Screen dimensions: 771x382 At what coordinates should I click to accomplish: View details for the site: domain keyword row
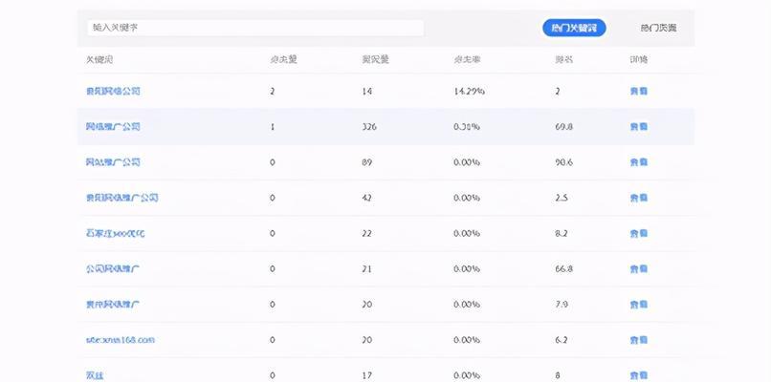coord(638,340)
